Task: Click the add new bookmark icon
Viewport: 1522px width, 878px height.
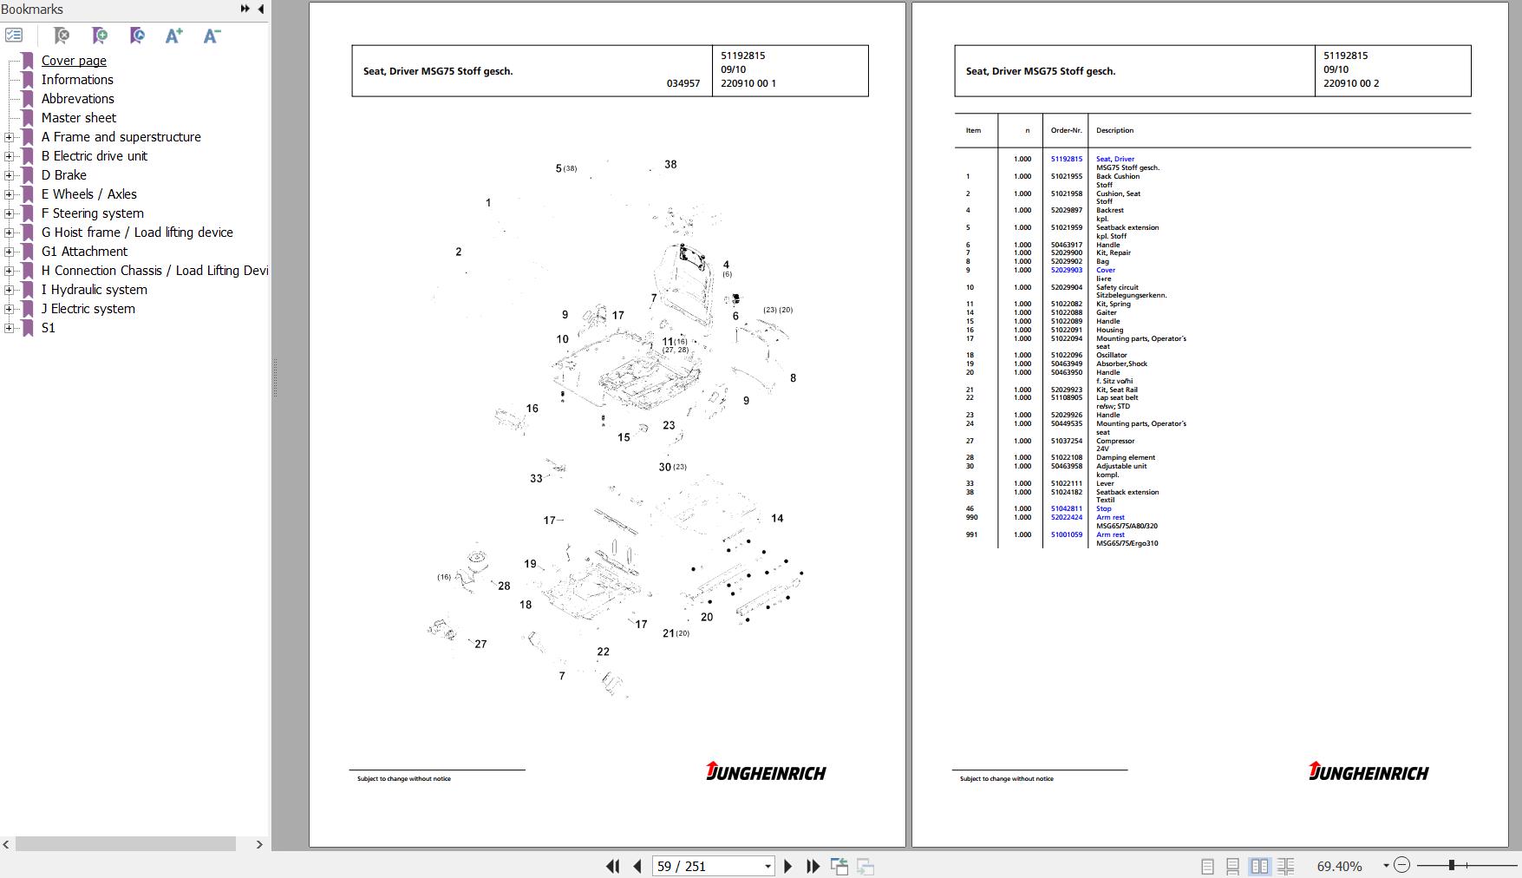Action: tap(100, 36)
